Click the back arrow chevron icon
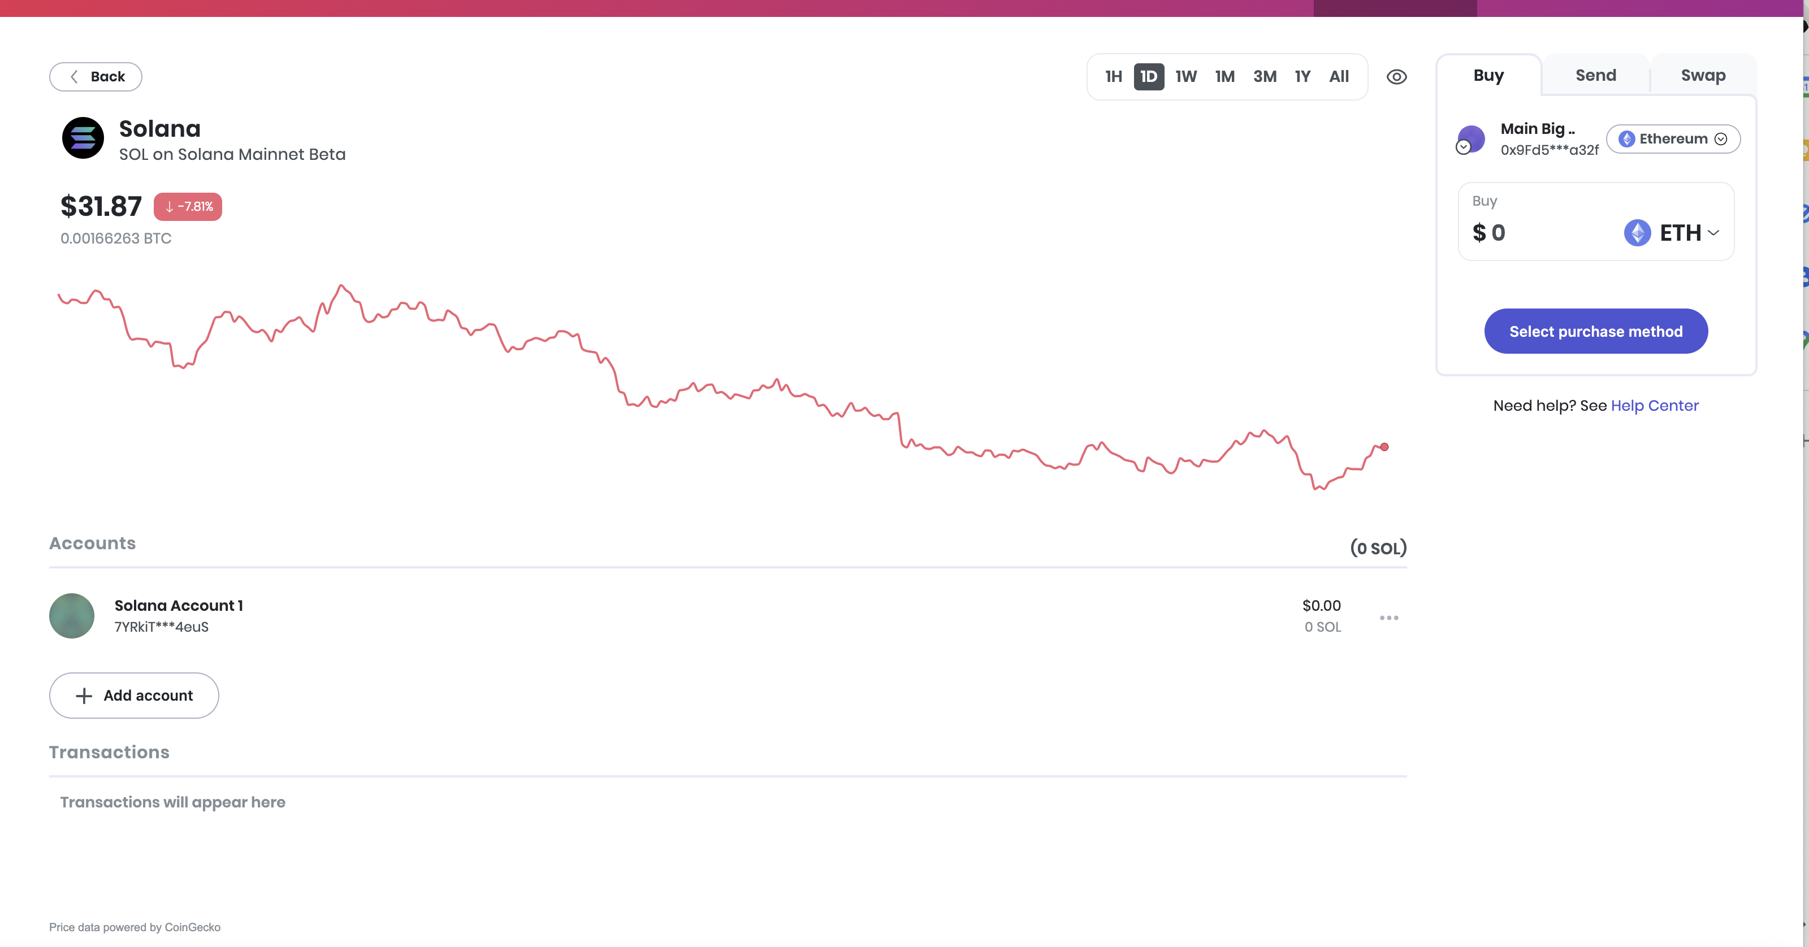This screenshot has width=1809, height=947. (75, 76)
